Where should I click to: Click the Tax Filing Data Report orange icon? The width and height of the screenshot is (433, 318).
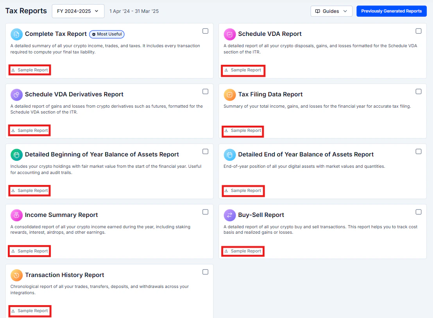(230, 95)
